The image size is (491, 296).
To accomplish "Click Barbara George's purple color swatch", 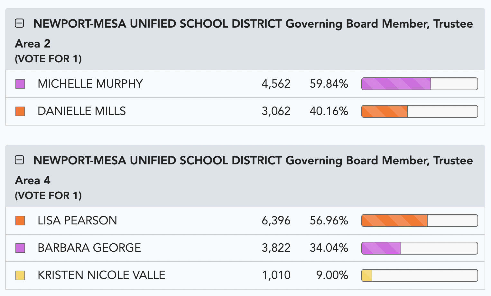I will pos(20,248).
